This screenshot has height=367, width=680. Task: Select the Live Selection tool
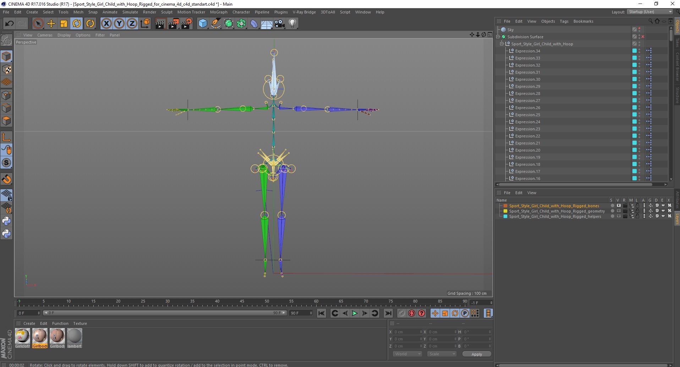38,24
